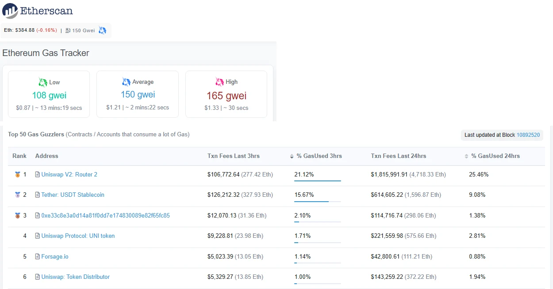Click the gas pump icon beside 150 Gwei
The width and height of the screenshot is (553, 289).
[x=68, y=30]
